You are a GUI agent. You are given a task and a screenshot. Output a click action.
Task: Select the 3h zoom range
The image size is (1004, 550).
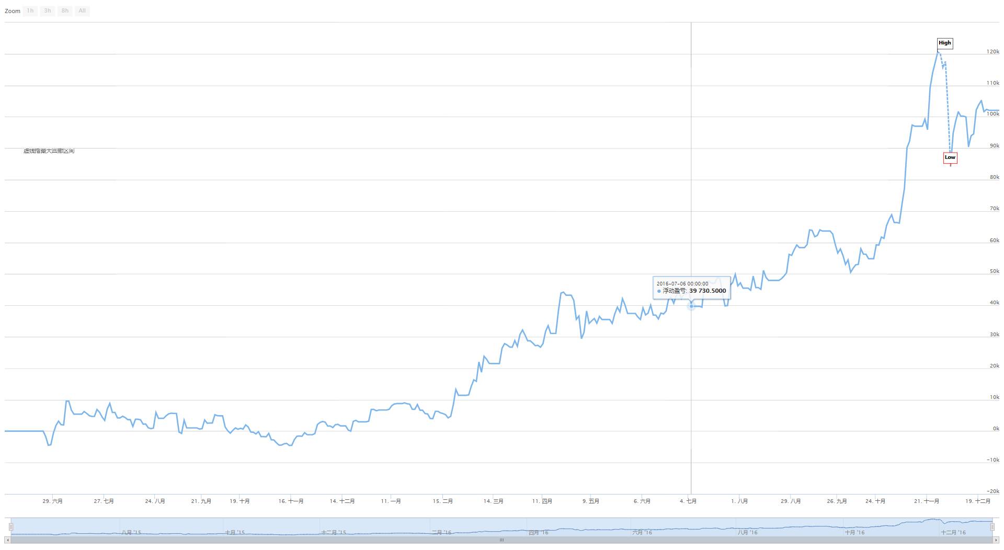48,11
